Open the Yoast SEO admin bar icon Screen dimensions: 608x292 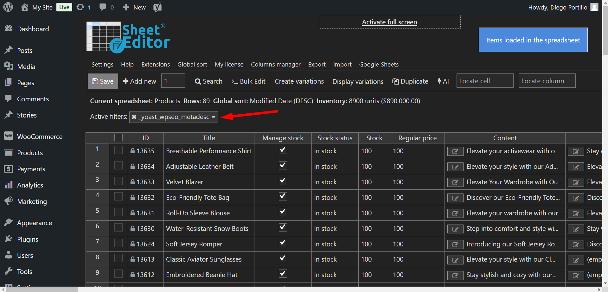pyautogui.click(x=157, y=7)
